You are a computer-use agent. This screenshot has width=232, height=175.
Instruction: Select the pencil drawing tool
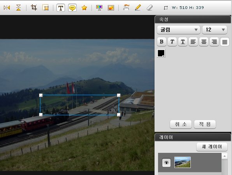point(138,7)
